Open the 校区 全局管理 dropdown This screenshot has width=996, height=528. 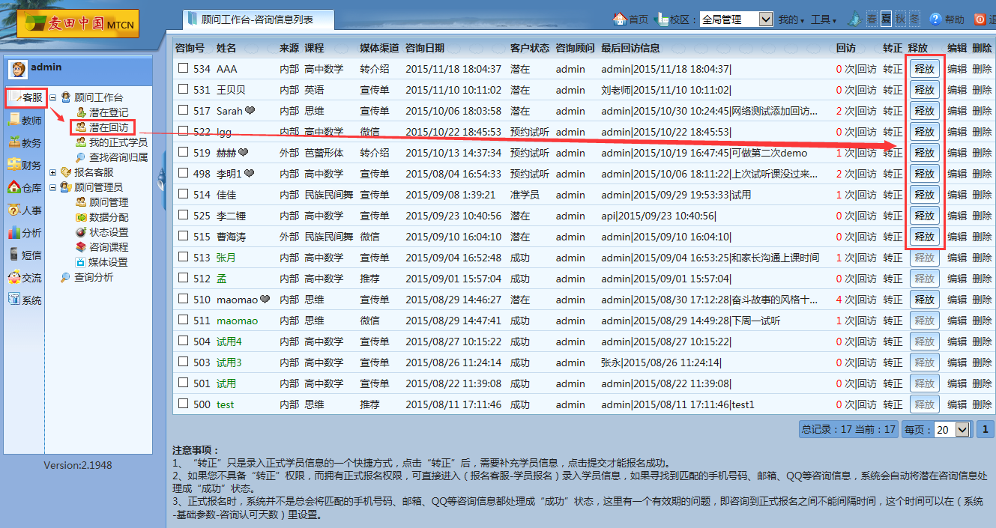coord(736,19)
